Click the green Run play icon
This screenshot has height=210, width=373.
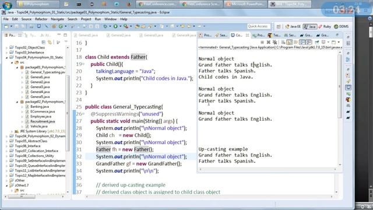coord(115,26)
